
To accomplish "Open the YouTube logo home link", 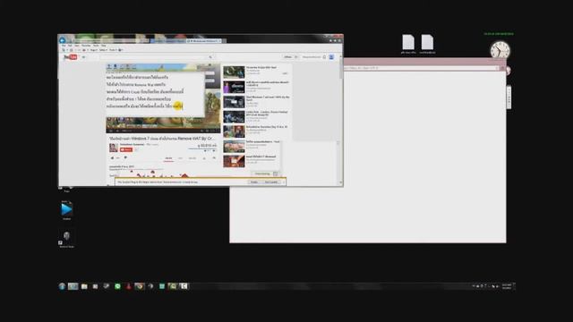I will coord(71,57).
